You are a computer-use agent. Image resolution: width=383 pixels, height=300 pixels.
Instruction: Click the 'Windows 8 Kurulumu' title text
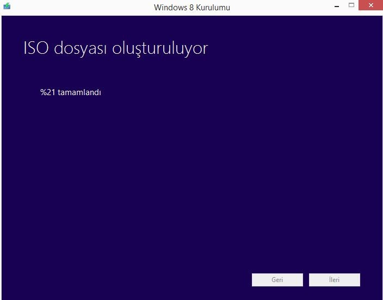click(x=192, y=7)
